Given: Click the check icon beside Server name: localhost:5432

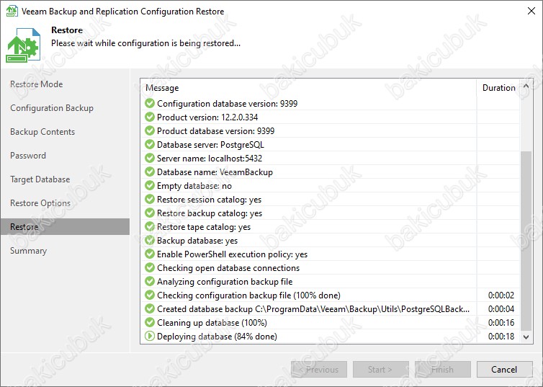Looking at the screenshot, I should 150,158.
